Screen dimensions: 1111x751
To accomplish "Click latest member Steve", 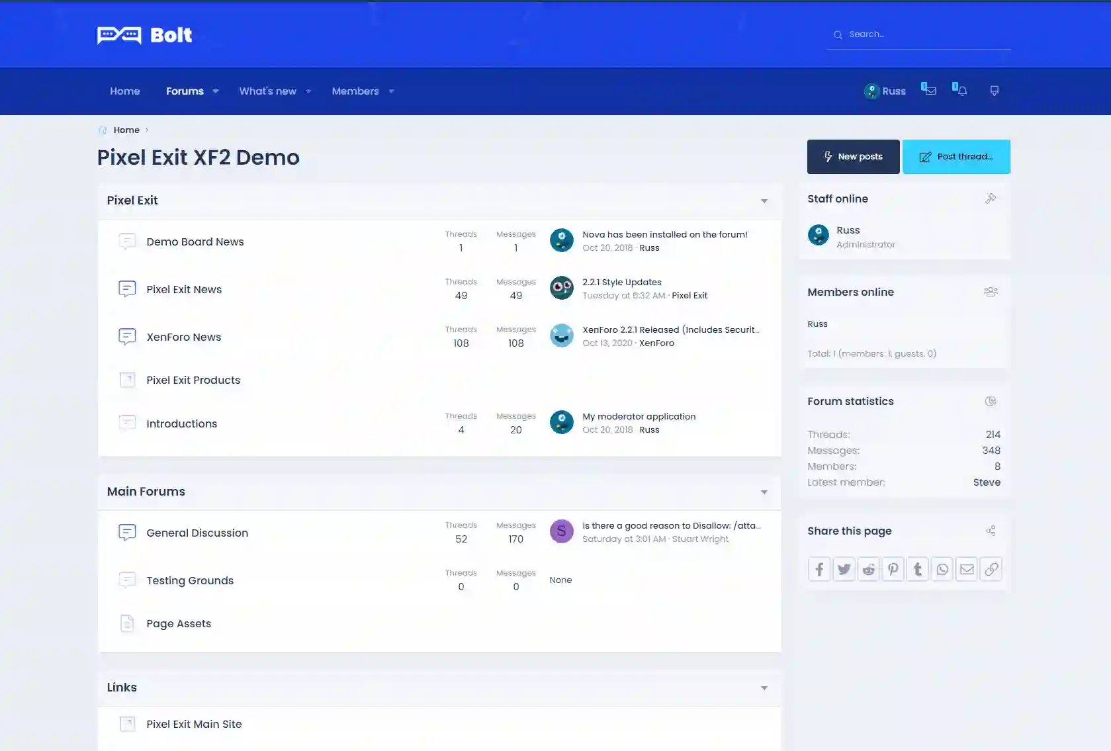I will [x=987, y=482].
